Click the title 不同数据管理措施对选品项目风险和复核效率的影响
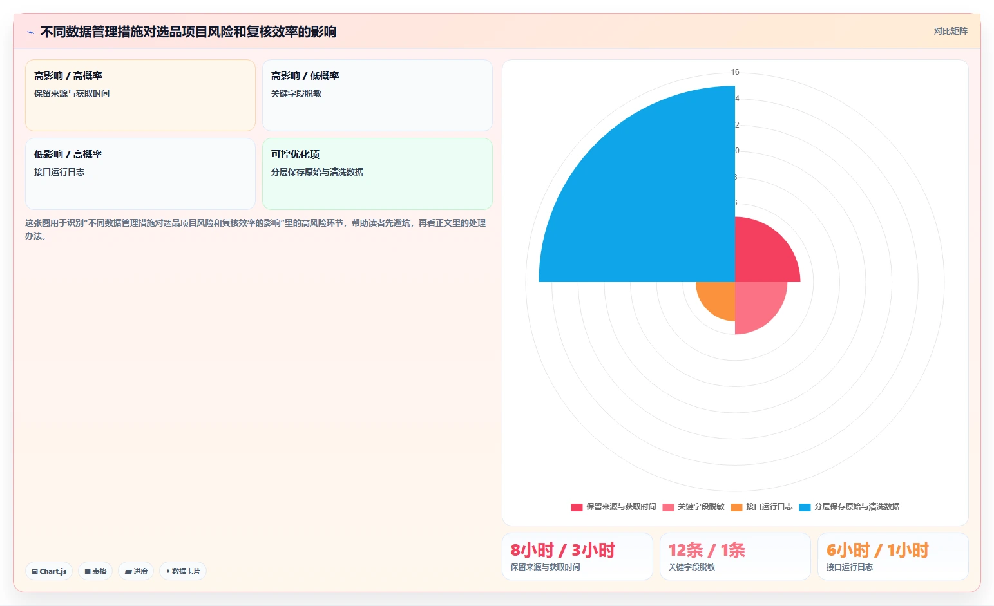994x606 pixels. [x=188, y=32]
